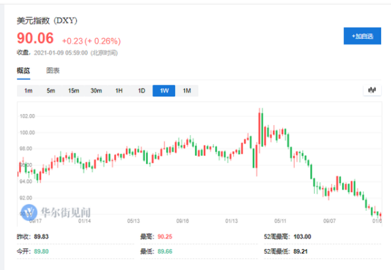Choose the 30m timeframe
This screenshot has height=270, width=391.
pyautogui.click(x=96, y=91)
